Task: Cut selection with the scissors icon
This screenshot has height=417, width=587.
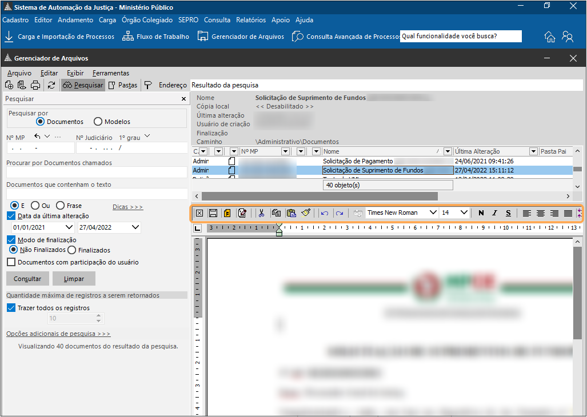Action: tap(261, 213)
